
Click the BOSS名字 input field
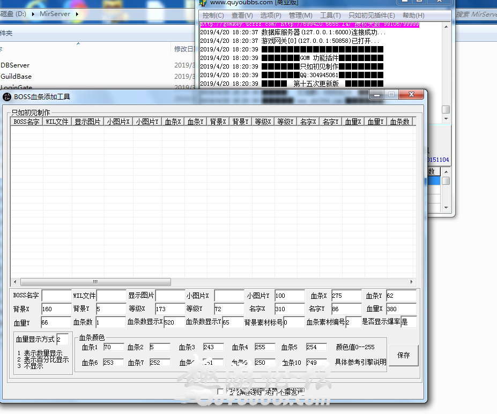pos(56,295)
